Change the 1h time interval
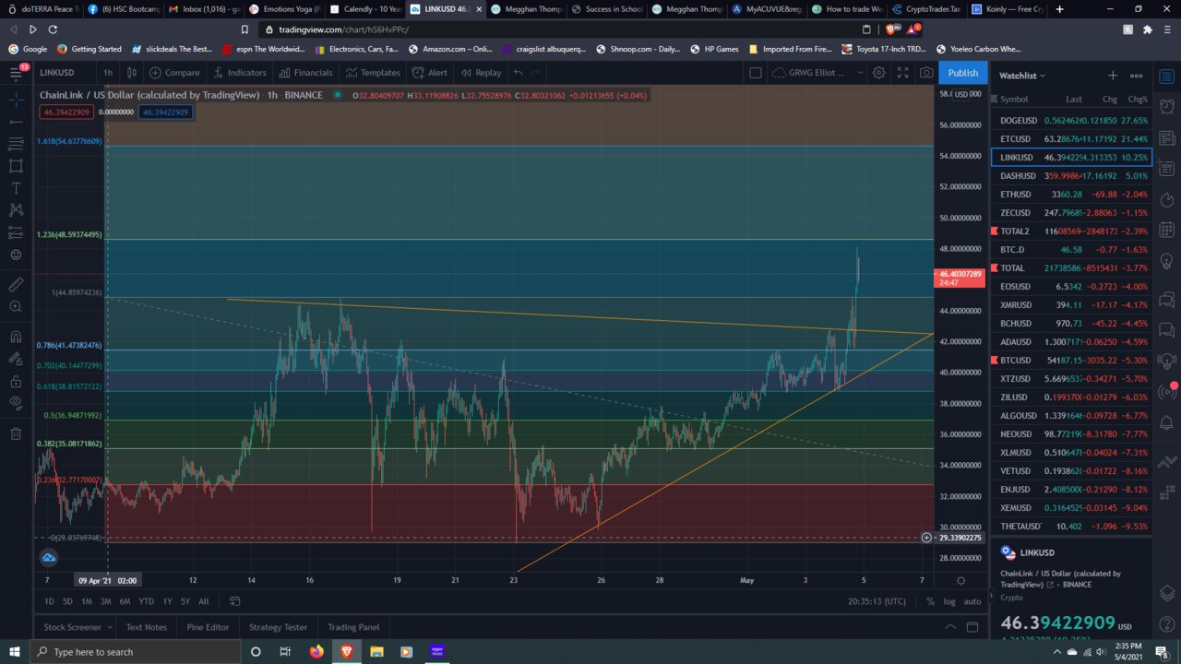 108,73
